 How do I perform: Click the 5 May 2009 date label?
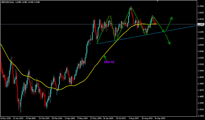(83, 118)
